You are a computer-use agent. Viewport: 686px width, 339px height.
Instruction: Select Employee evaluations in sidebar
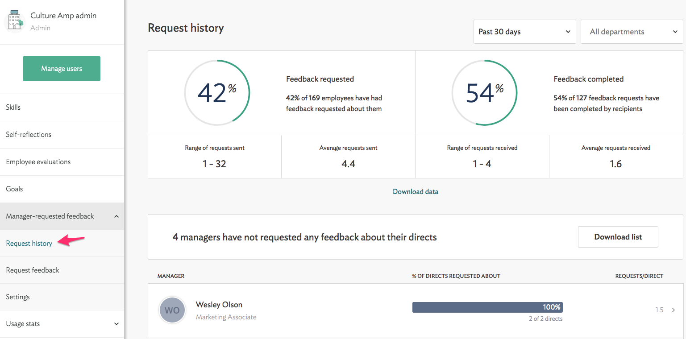[x=38, y=162]
